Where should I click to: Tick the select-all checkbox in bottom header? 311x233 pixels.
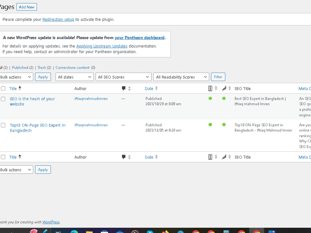(3, 157)
